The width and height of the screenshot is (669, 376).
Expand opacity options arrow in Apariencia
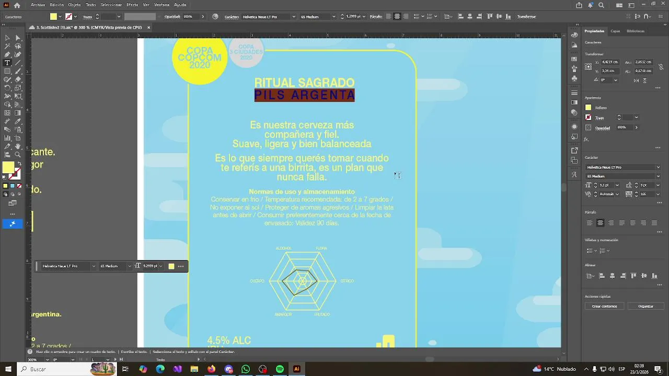(636, 127)
